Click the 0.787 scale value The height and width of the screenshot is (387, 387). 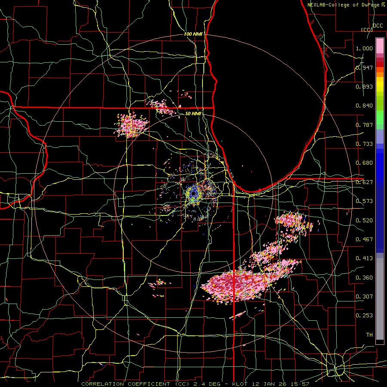[364, 125]
